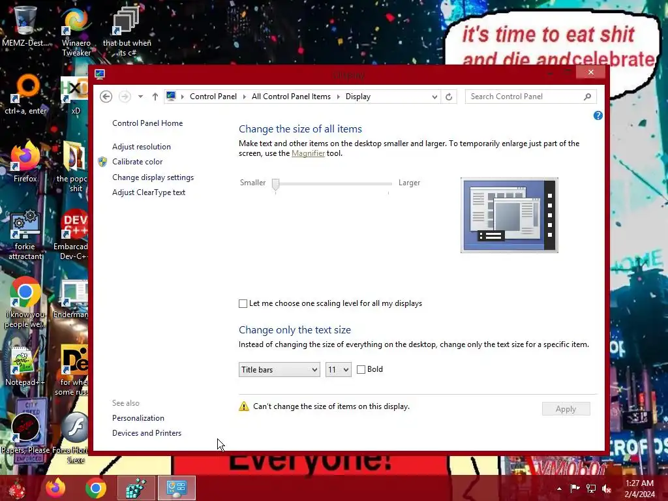Open Devices and Printers link

pos(147,433)
